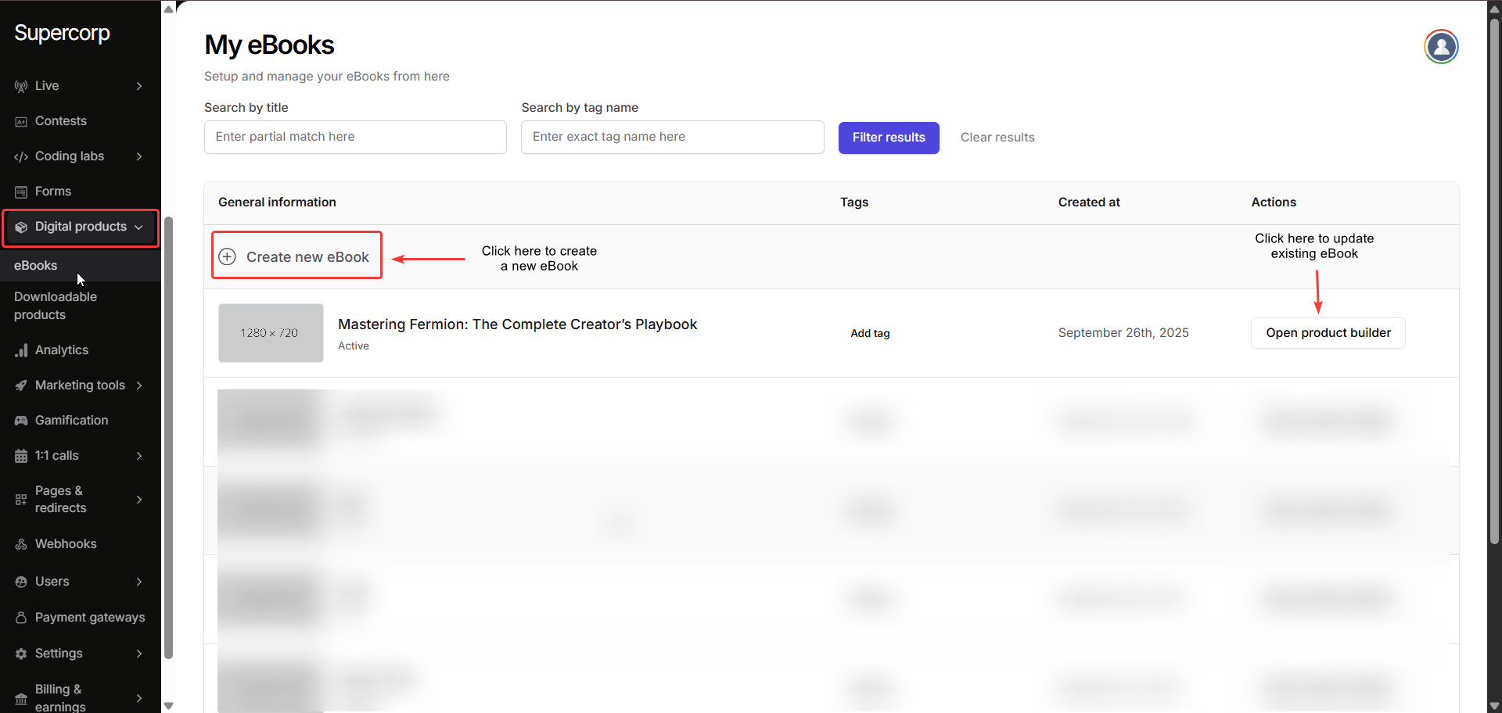Viewport: 1502px width, 713px height.
Task: Click the plus icon for new eBook
Action: tap(228, 256)
